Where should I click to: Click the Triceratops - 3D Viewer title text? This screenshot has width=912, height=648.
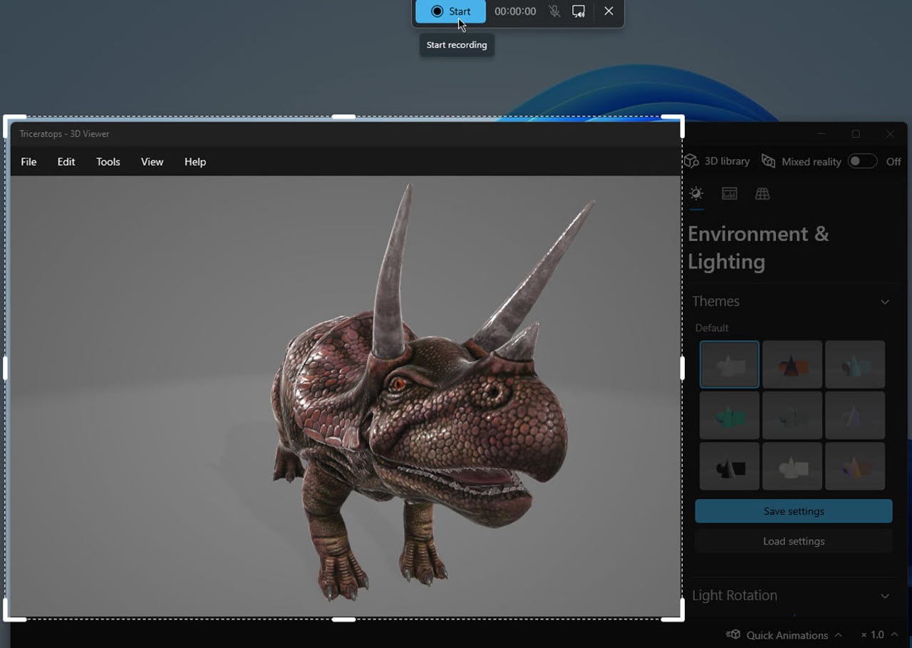pyautogui.click(x=64, y=134)
